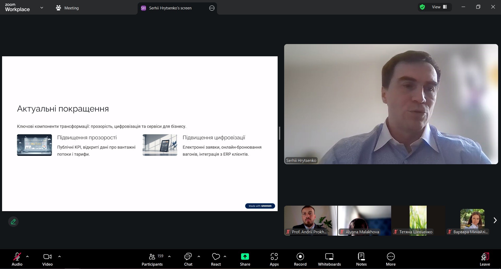This screenshot has height=269, width=501.
Task: Select Alyona Malakhova's video thumbnail
Action: 364,220
